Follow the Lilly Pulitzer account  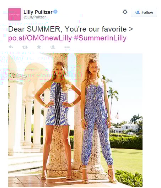click(x=144, y=12)
